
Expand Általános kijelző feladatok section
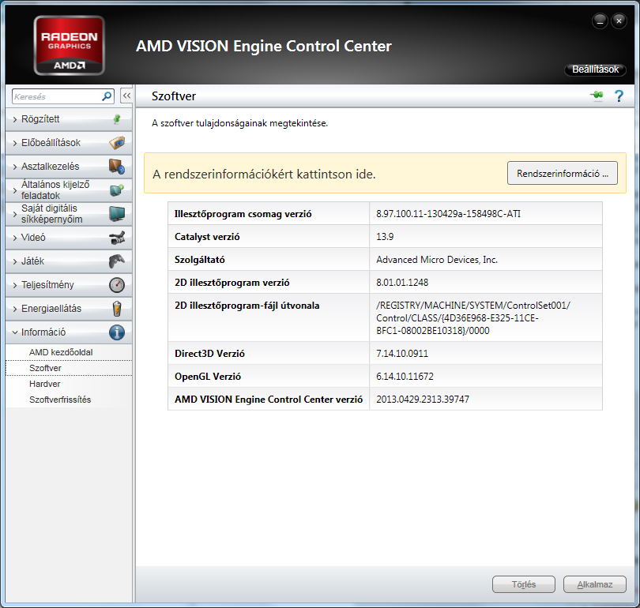tap(69, 190)
